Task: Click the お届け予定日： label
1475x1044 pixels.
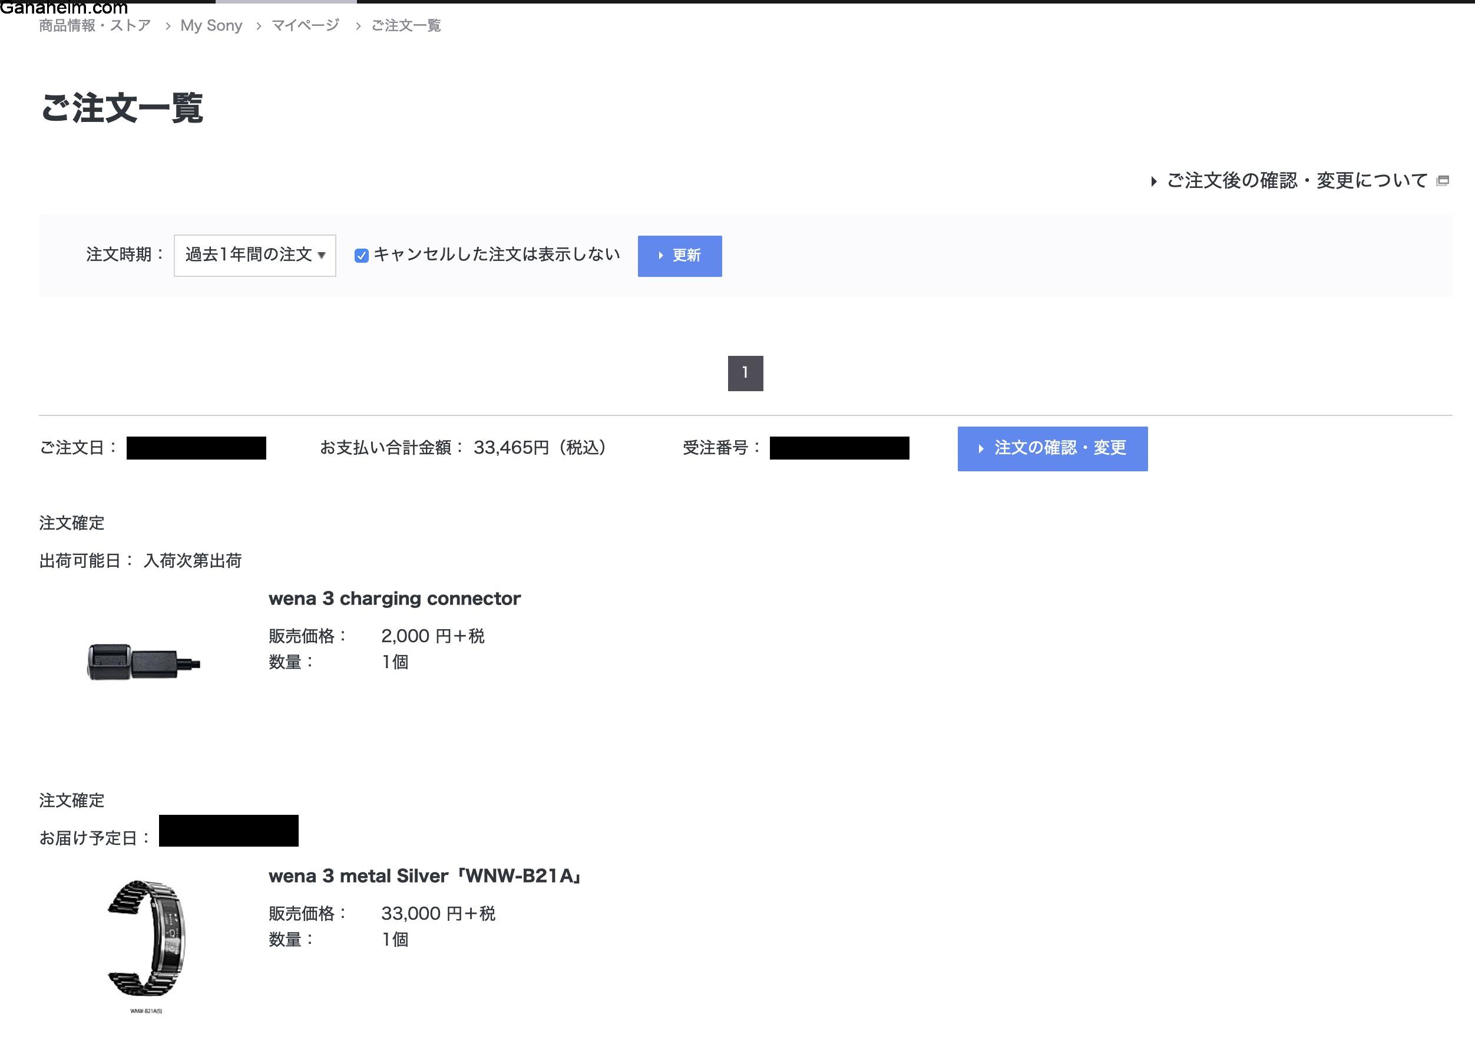Action: (x=95, y=838)
